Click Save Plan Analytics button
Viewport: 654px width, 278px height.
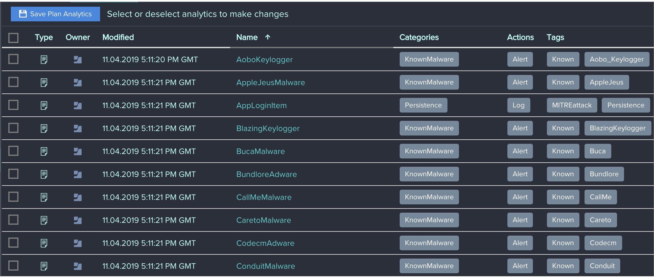55,14
